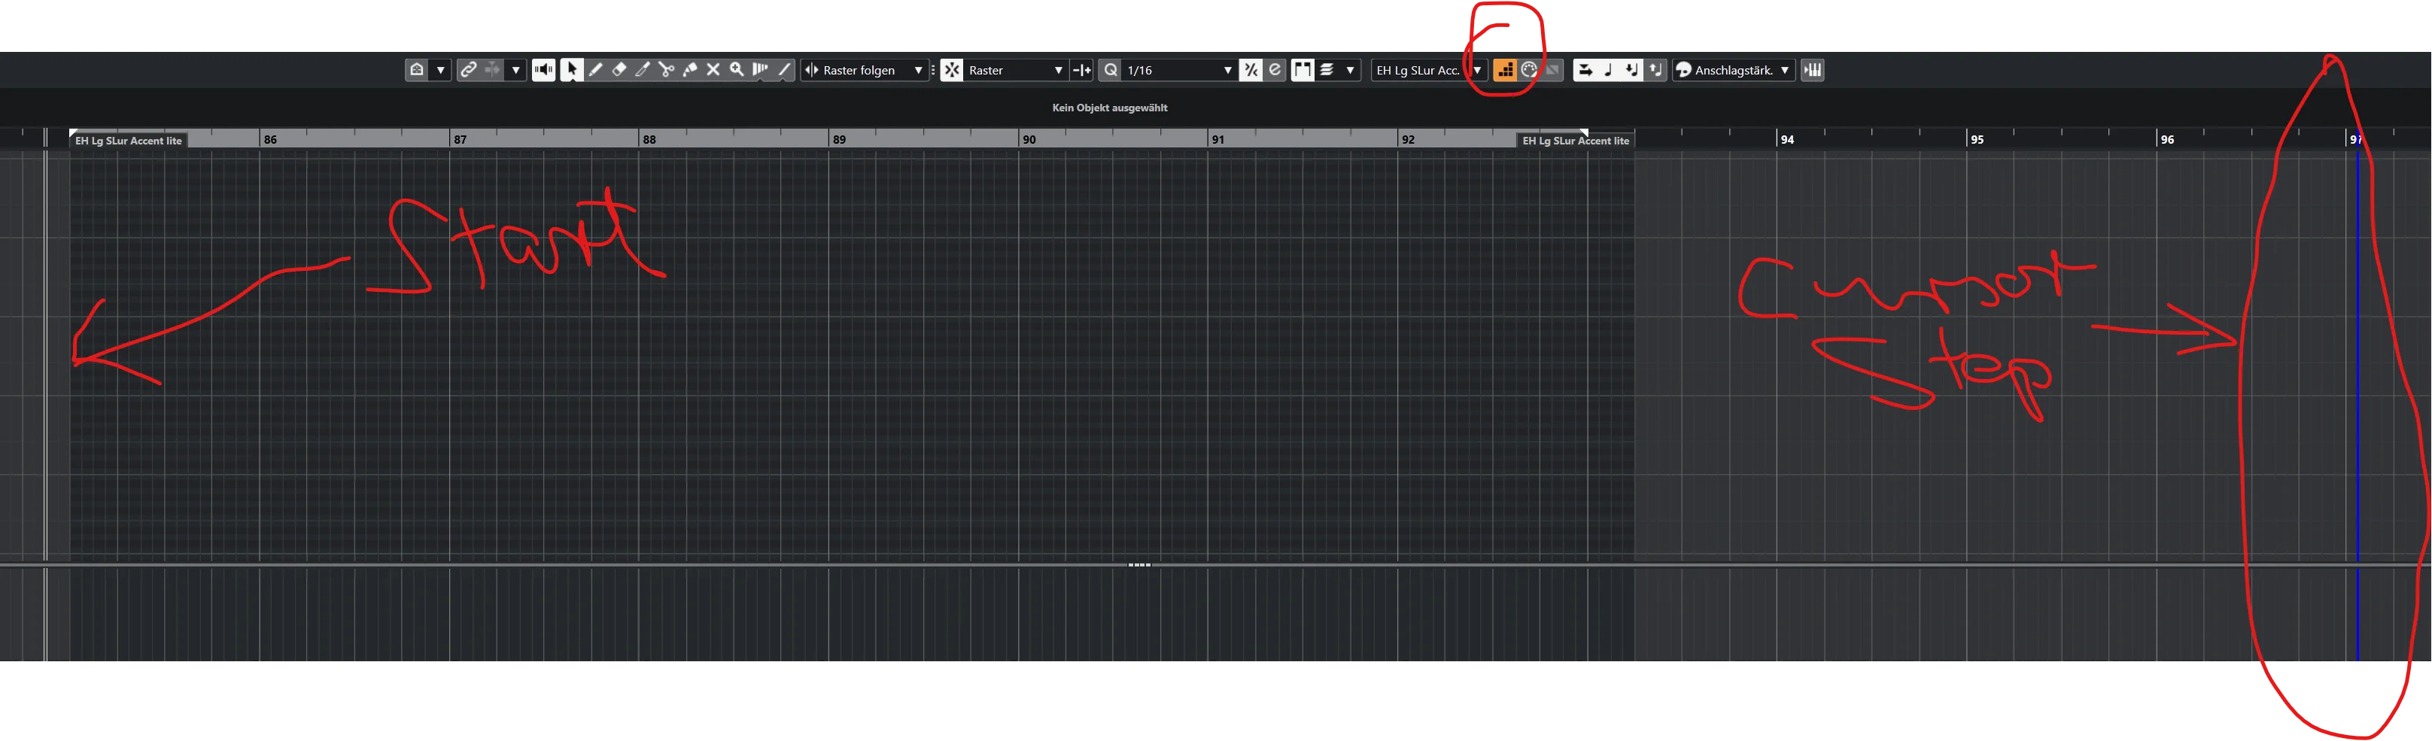Click the Quantize Q icon
The image size is (2432, 741).
pos(1111,70)
